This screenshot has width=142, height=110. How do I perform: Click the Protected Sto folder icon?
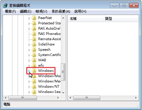[x=34, y=23]
